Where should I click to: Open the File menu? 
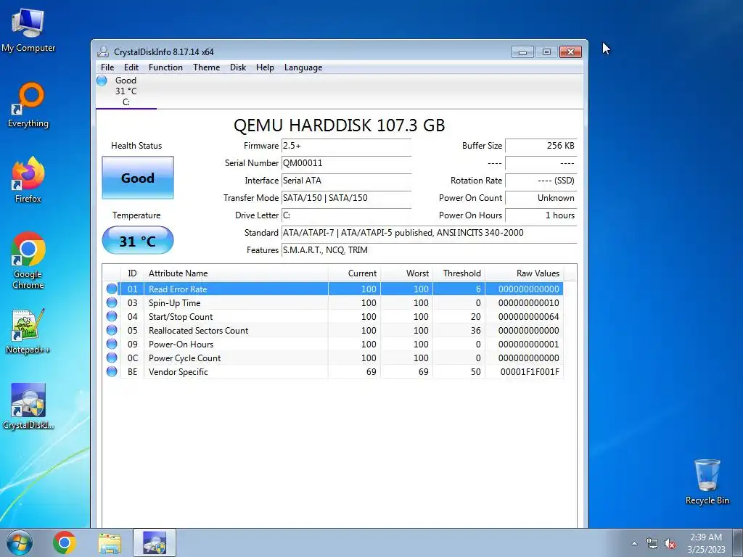(107, 67)
